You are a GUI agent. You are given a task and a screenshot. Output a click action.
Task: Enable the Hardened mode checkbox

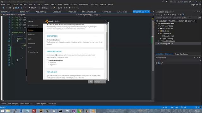click(x=47, y=60)
